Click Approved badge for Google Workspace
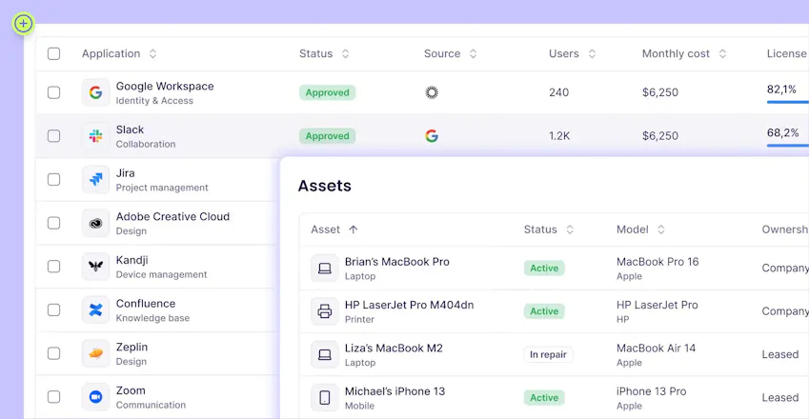The width and height of the screenshot is (809, 419). click(327, 92)
